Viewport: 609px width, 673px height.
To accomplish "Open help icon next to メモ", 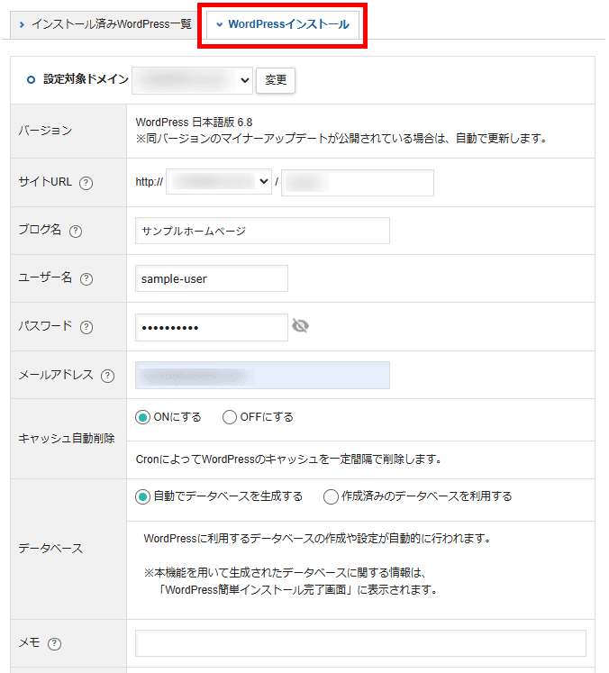I will (x=55, y=643).
